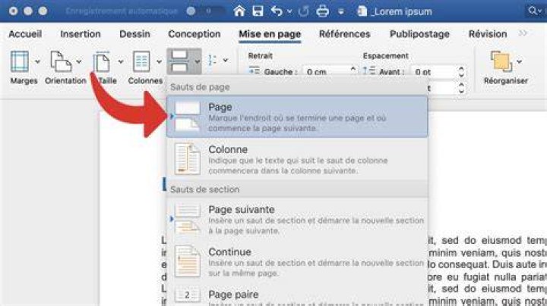This screenshot has height=306, width=547.
Task: Show more ribbon tabs with chevrons
Action: click(523, 33)
